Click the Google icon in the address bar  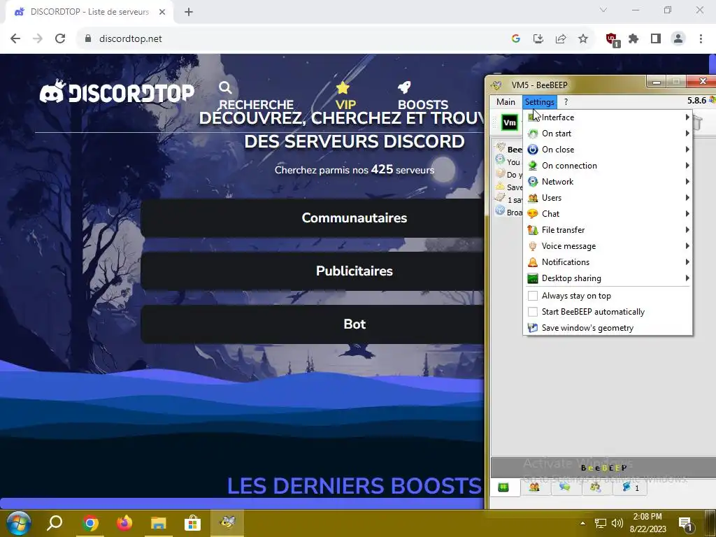(x=516, y=38)
